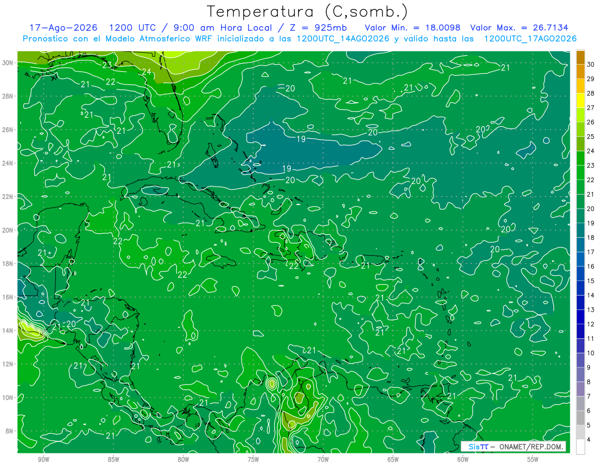The width and height of the screenshot is (604, 466).
Task: Click the '60W' longitude axis label
Action: [x=463, y=459]
